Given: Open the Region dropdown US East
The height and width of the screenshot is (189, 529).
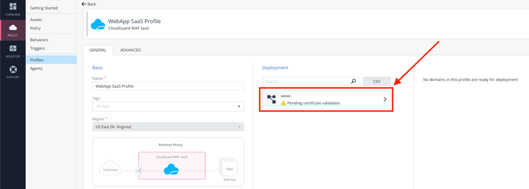Looking at the screenshot, I should (168, 127).
